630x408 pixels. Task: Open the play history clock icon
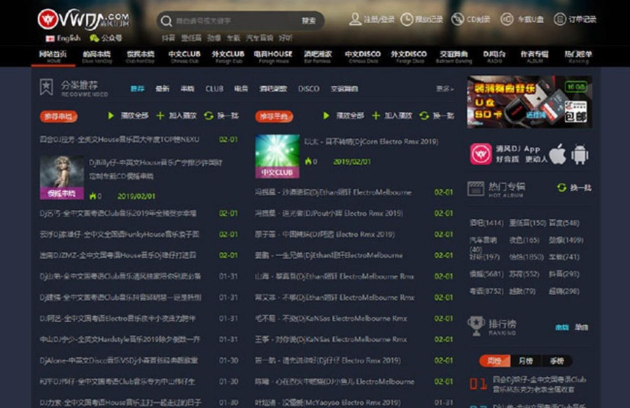(x=407, y=19)
